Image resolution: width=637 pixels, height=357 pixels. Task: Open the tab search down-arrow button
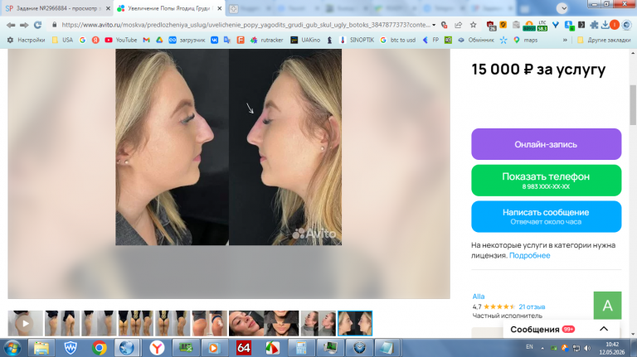pyautogui.click(x=562, y=7)
